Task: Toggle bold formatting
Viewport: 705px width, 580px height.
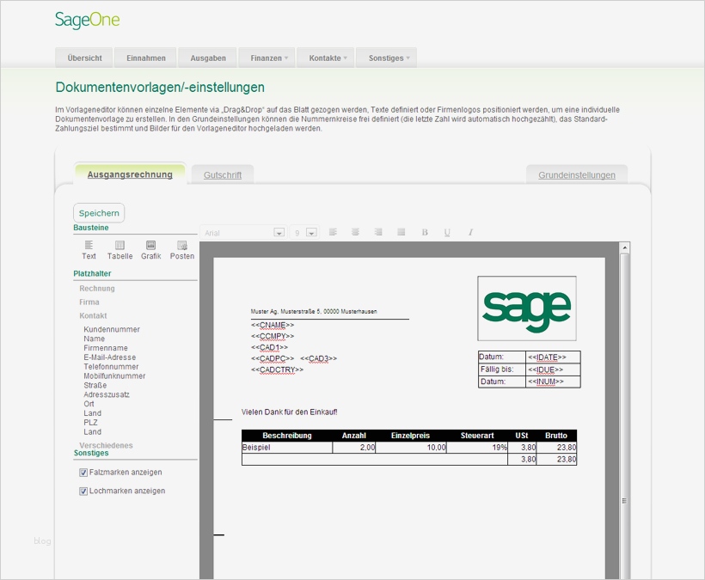Action: [425, 232]
